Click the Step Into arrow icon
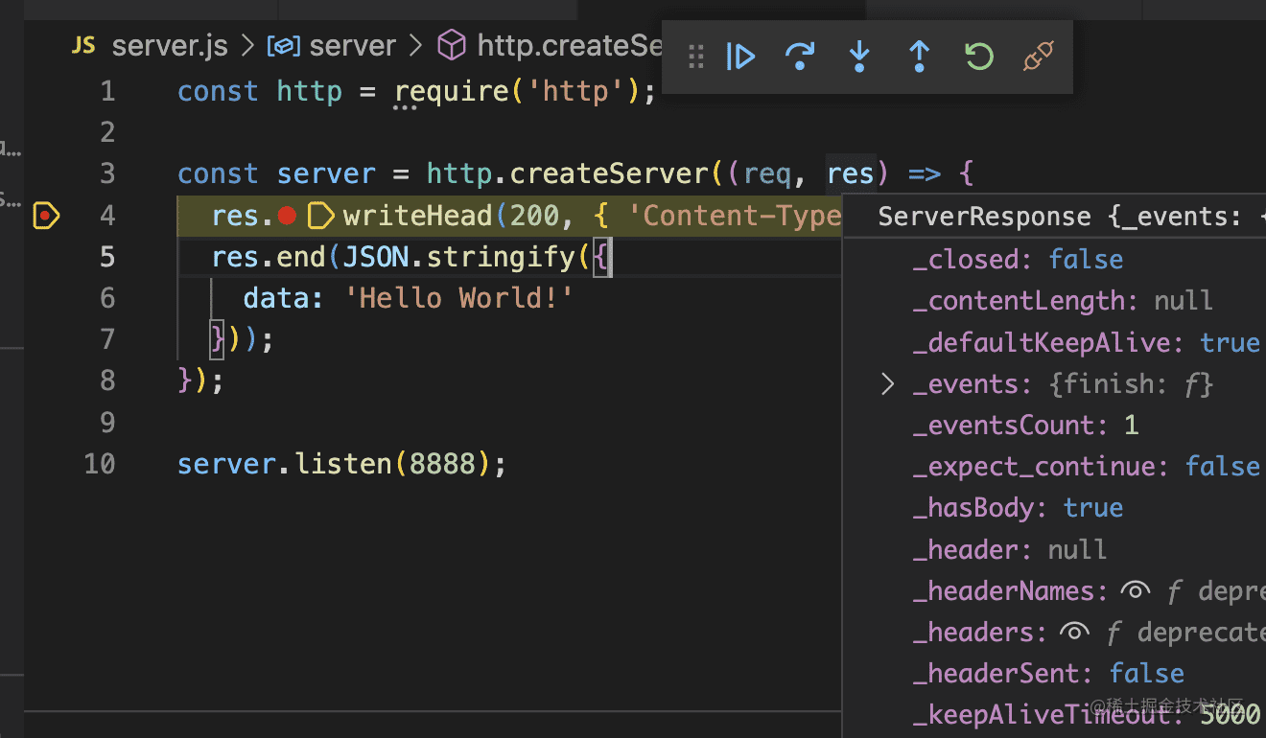1266x738 pixels. 859,57
